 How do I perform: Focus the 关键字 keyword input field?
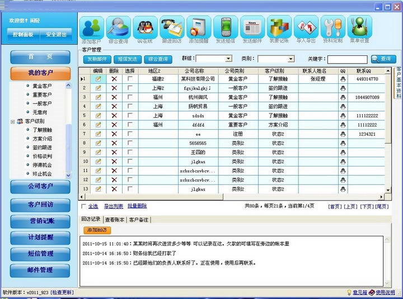coord(347,59)
